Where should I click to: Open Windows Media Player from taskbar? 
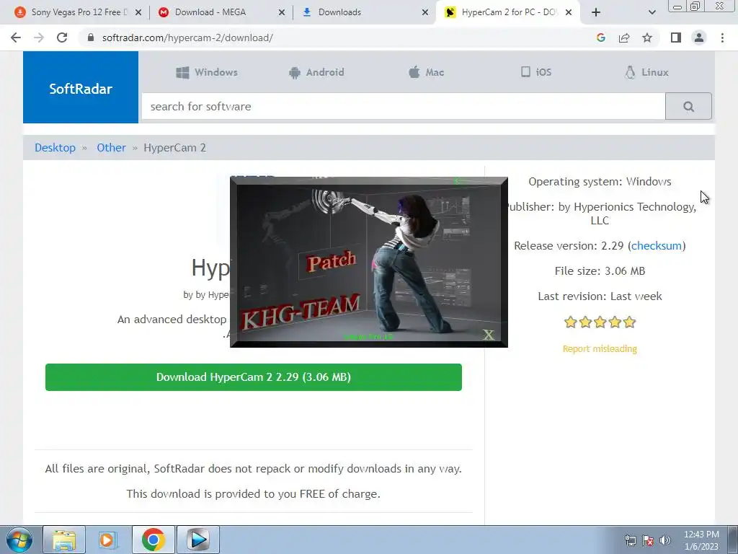(108, 540)
